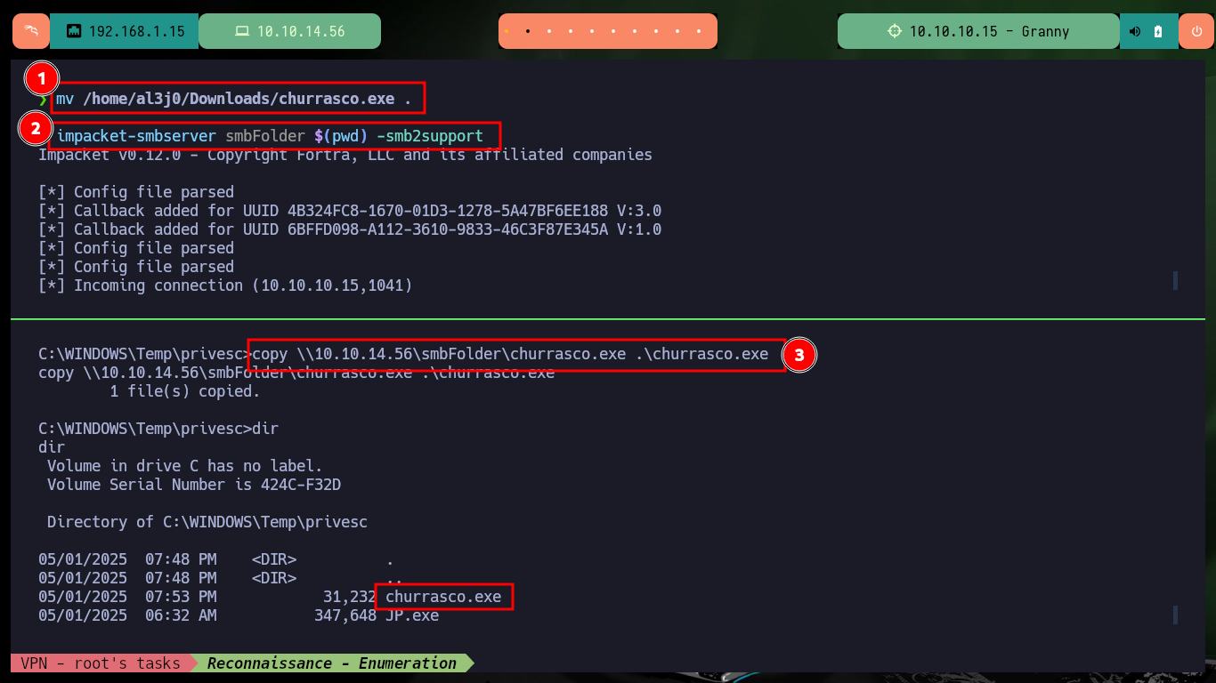1216x683 pixels.
Task: Click the churrasco.exe filename in dir listing
Action: 443,597
